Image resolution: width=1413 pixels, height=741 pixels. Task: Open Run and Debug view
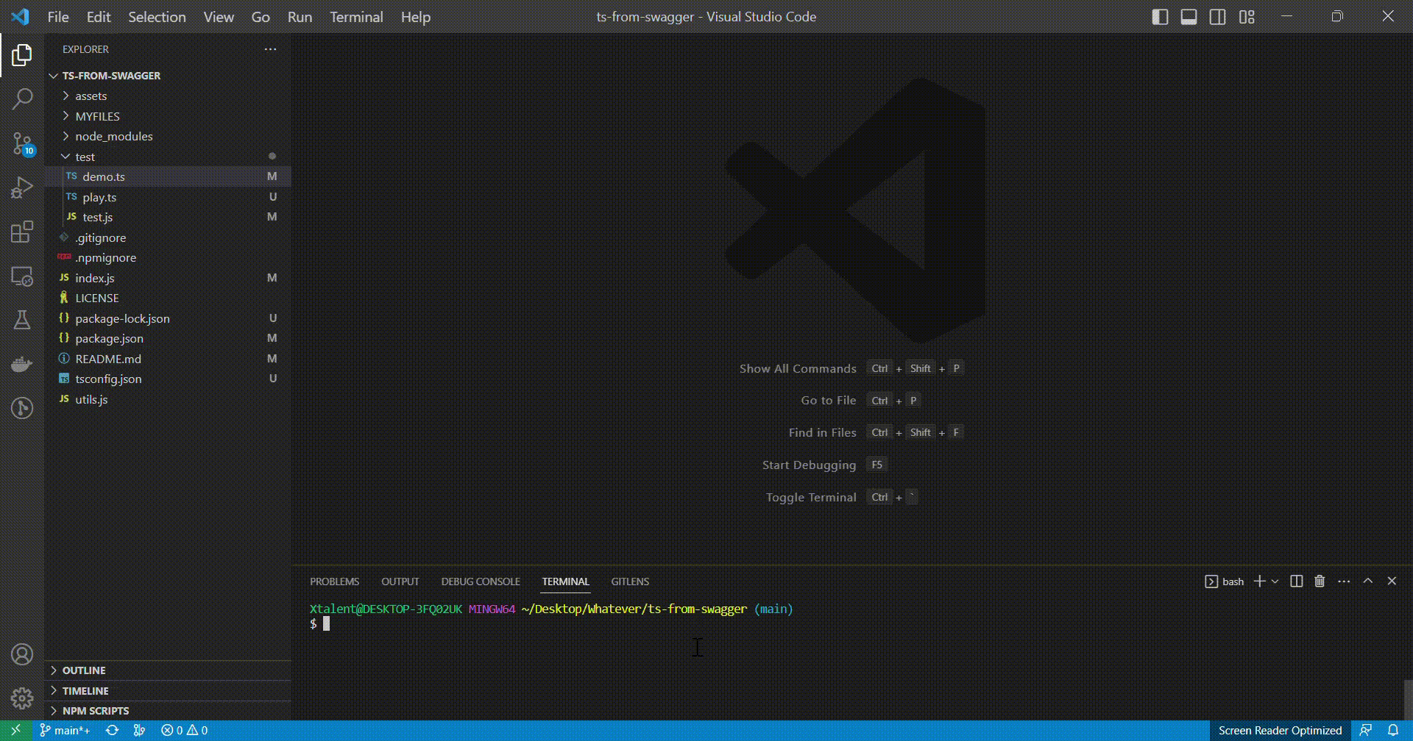(x=22, y=187)
